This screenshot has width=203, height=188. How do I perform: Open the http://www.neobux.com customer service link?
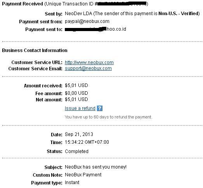[89, 63]
